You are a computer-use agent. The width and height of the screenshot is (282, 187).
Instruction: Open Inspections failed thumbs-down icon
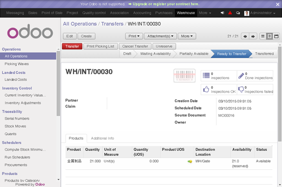tap(241, 89)
